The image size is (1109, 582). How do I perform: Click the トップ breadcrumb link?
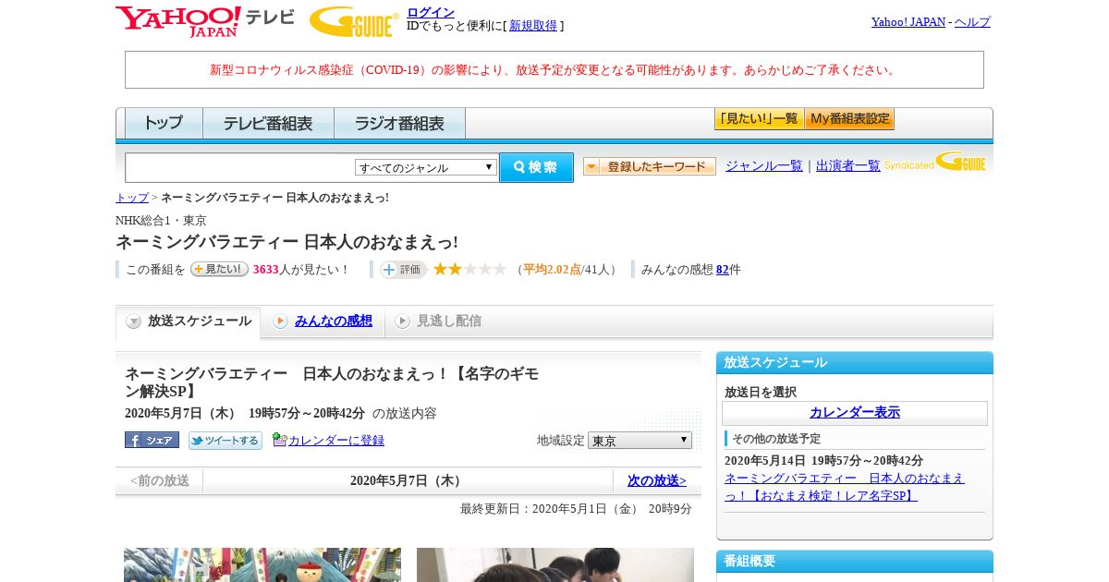132,198
